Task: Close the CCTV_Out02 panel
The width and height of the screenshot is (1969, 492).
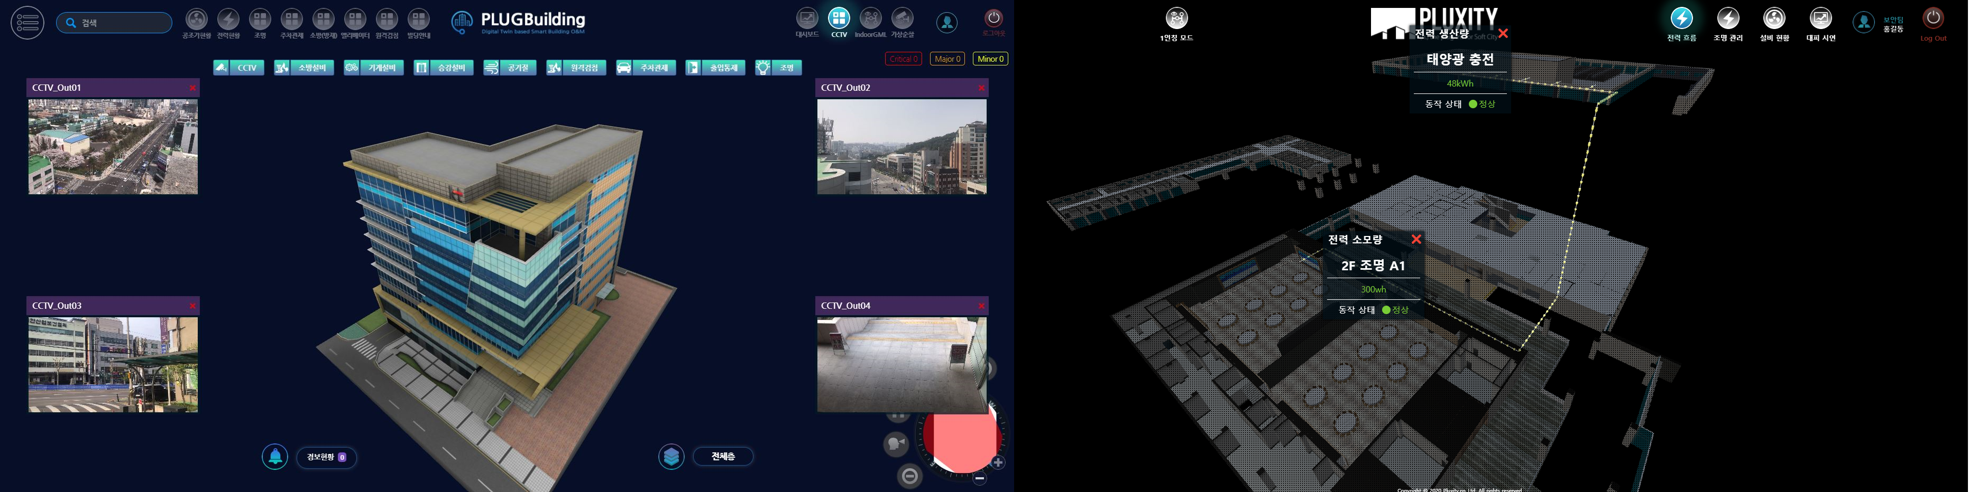Action: point(981,88)
